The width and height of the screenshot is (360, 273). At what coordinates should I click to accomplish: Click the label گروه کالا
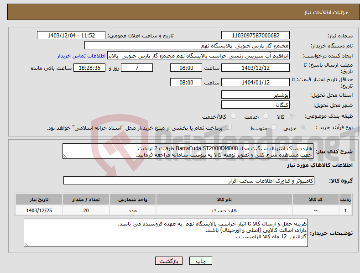click(x=341, y=181)
